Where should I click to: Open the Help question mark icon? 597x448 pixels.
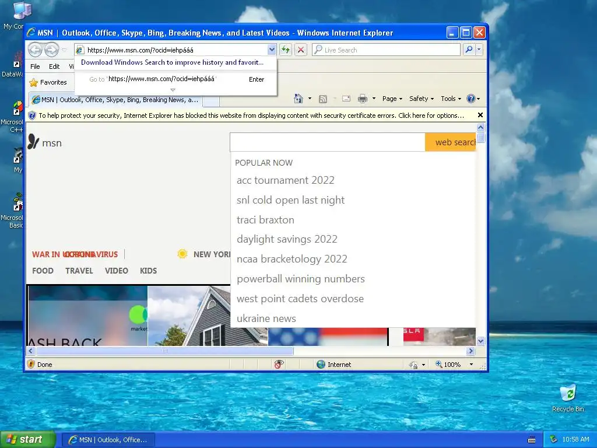tap(471, 99)
